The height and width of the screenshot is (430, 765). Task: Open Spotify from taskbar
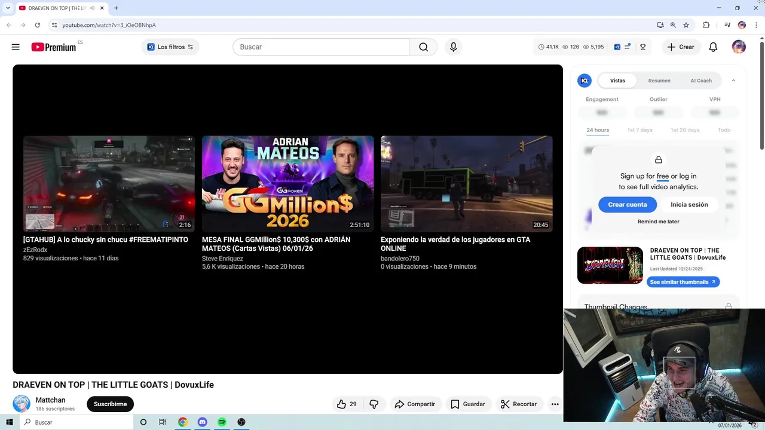[x=222, y=422]
